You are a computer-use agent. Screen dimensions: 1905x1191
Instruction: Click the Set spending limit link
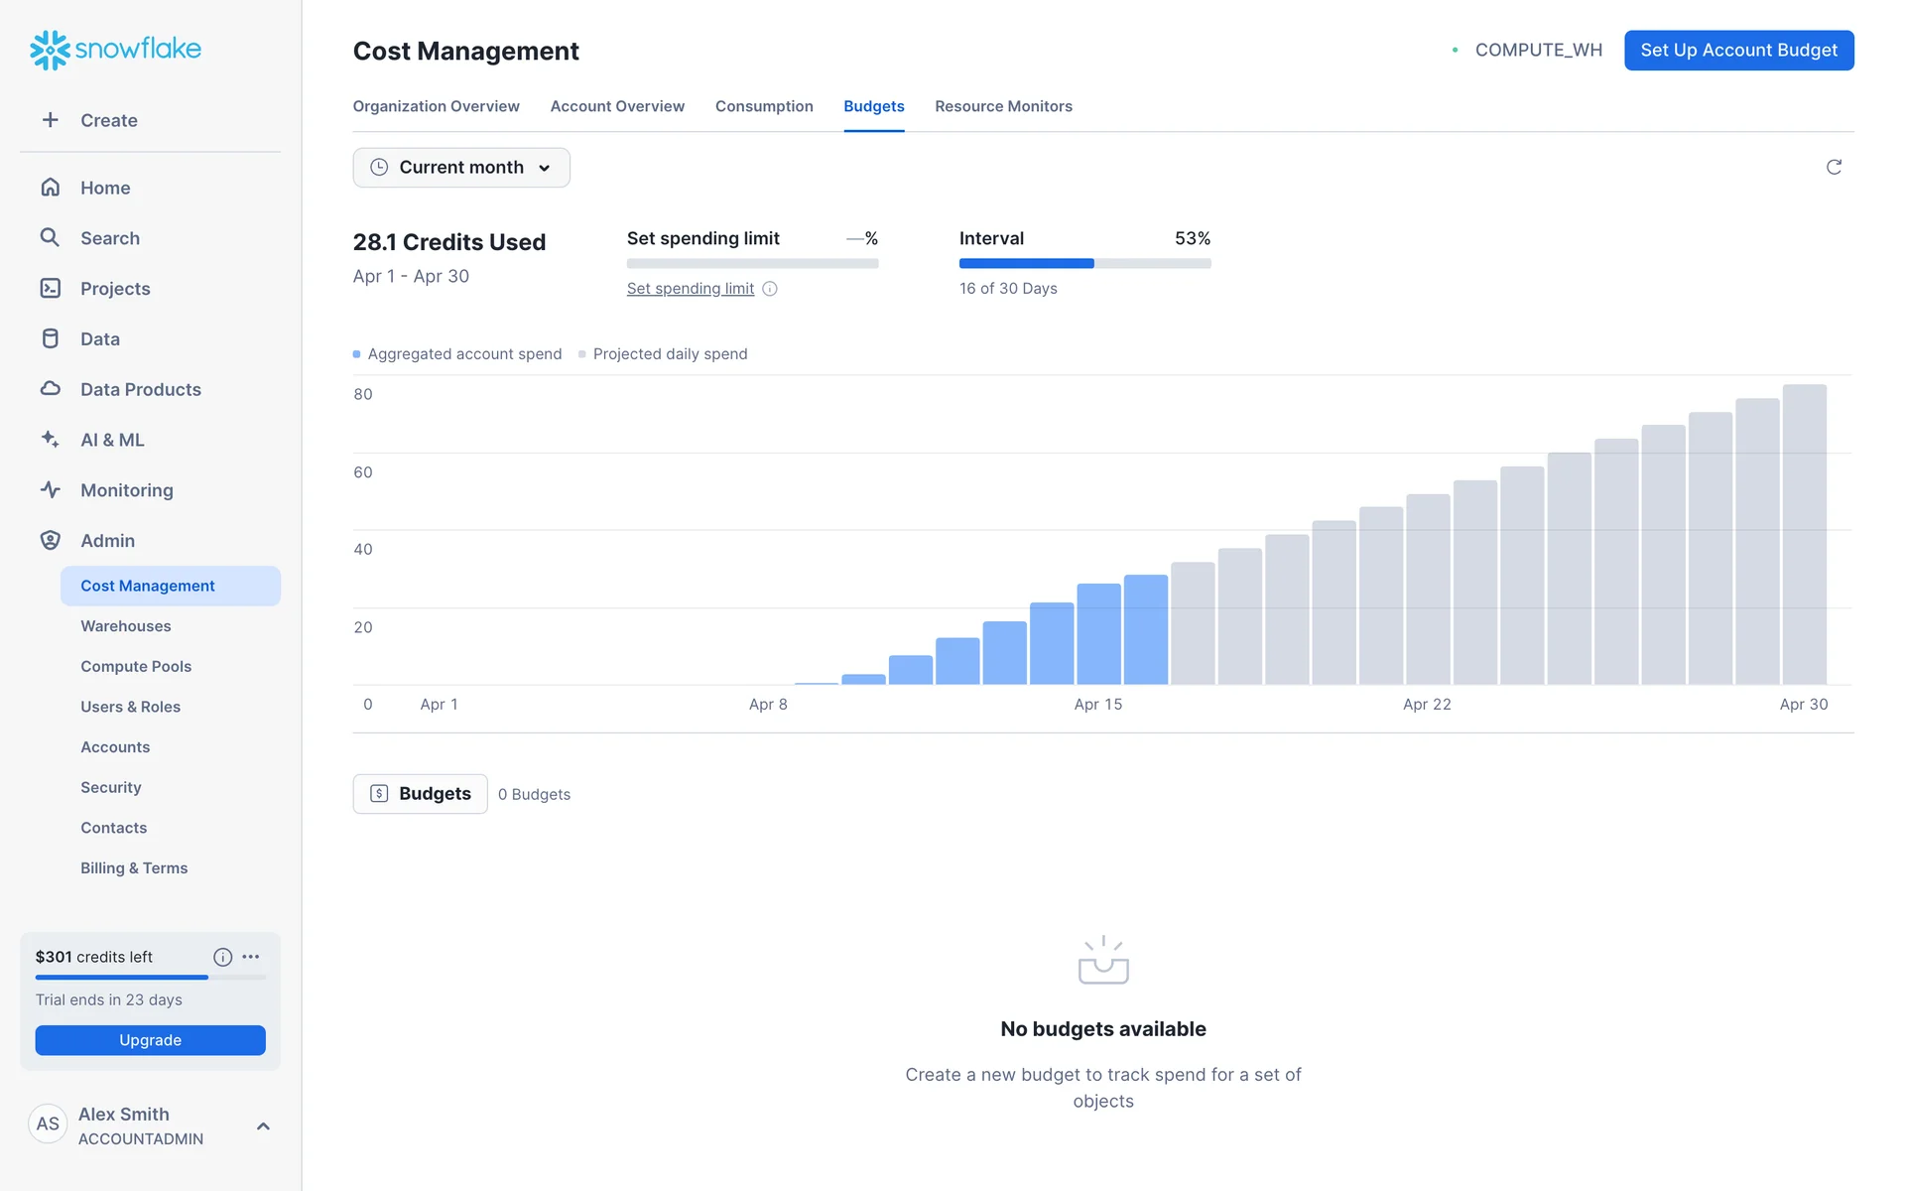[x=691, y=289]
